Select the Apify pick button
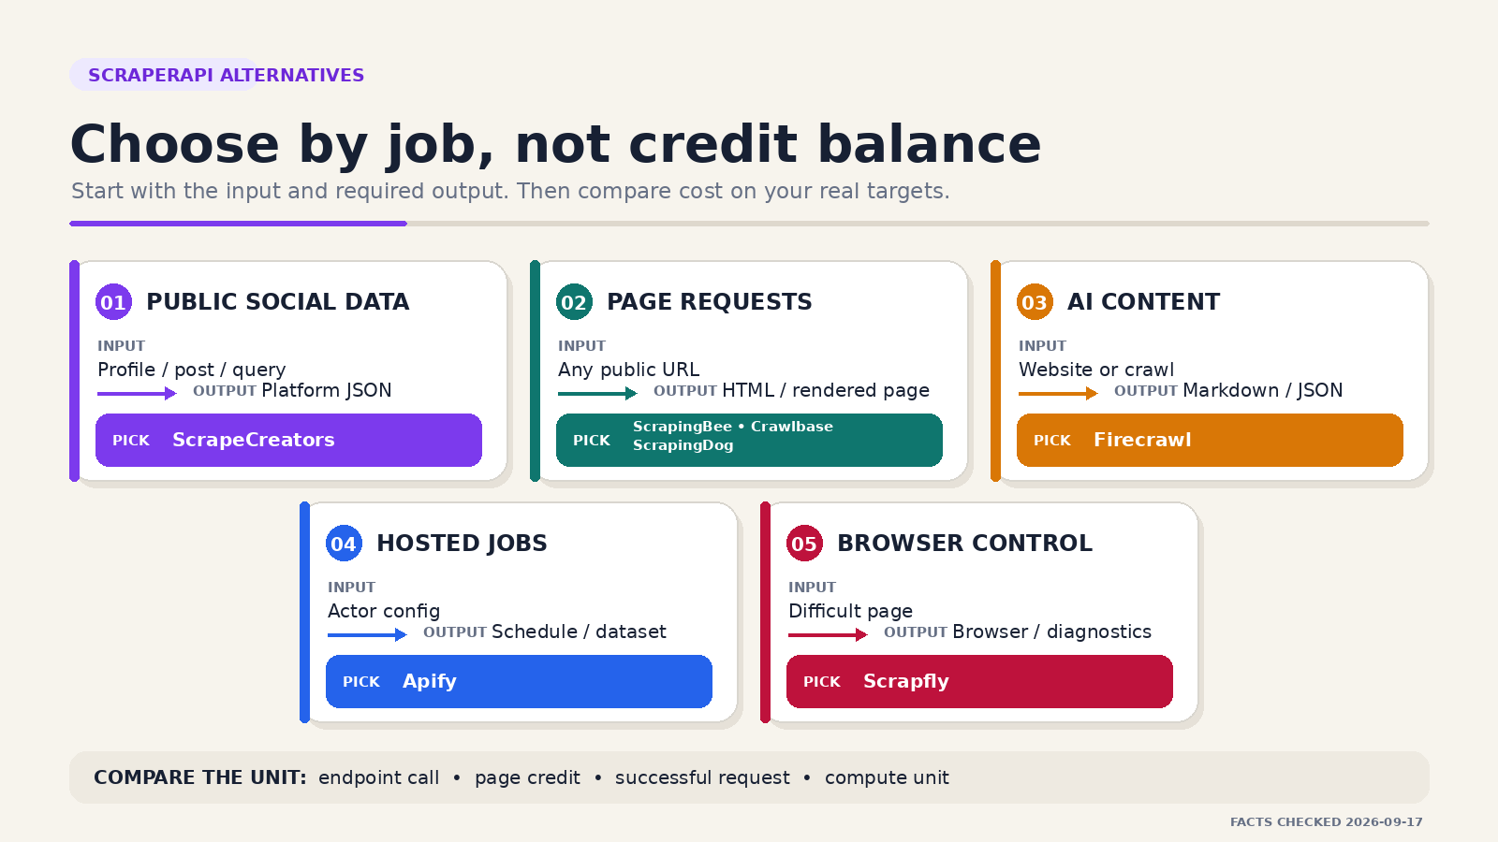Screen dimensions: 1498x842 pos(519,681)
